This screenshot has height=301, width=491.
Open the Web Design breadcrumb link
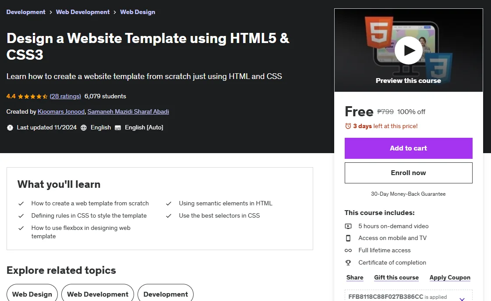pos(138,12)
